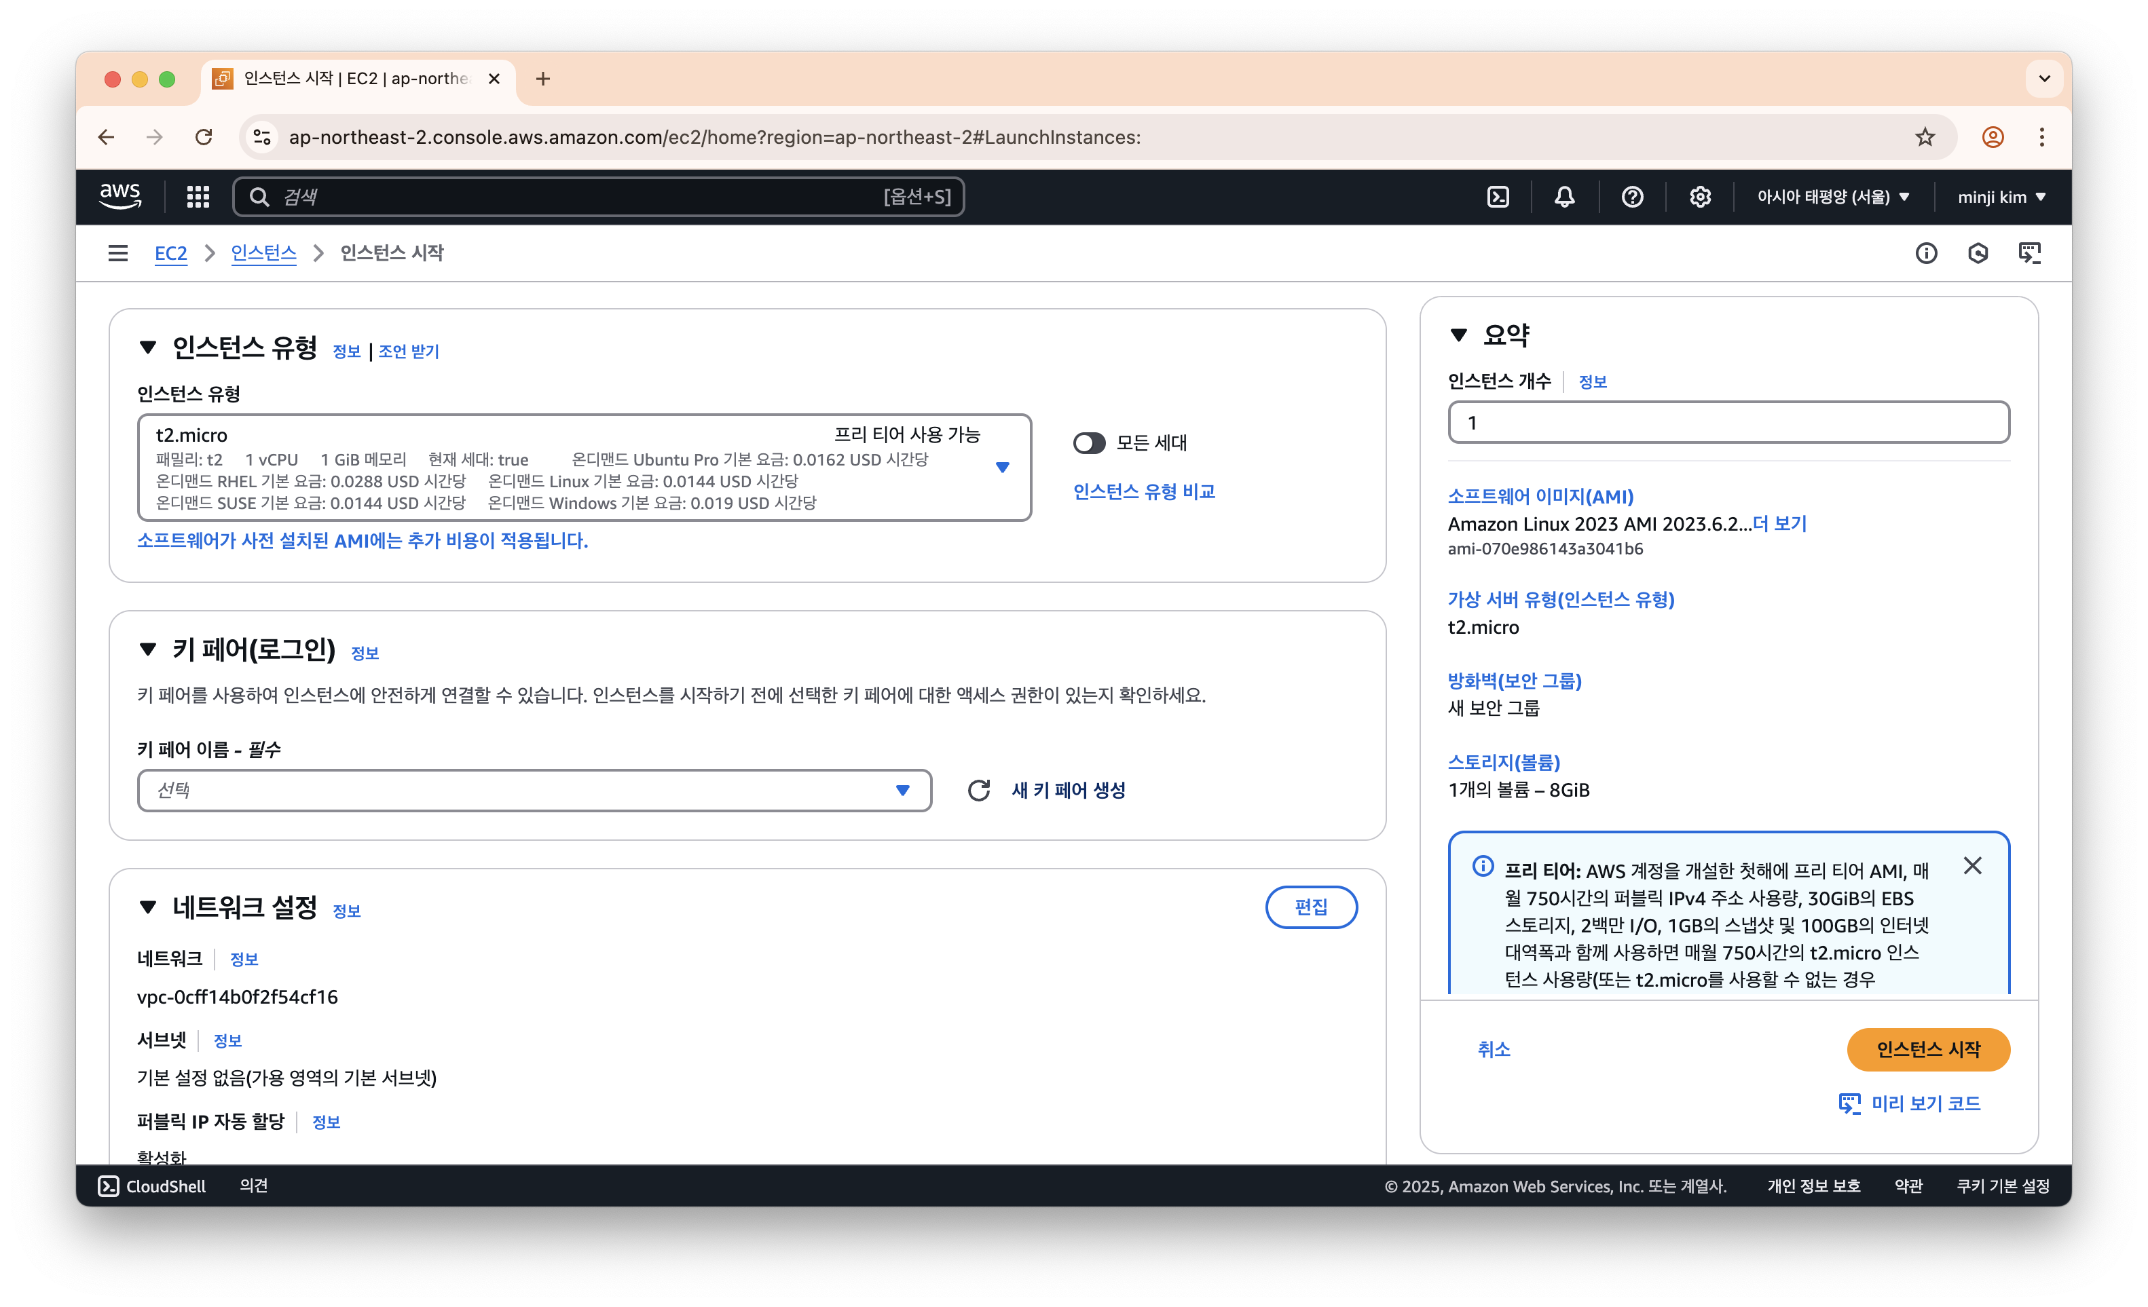This screenshot has width=2148, height=1307.
Task: Select the EC2 인스턴스 시작 browser tab
Action: (x=357, y=79)
